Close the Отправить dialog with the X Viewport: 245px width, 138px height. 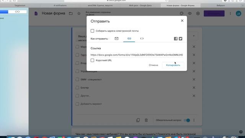[182, 21]
